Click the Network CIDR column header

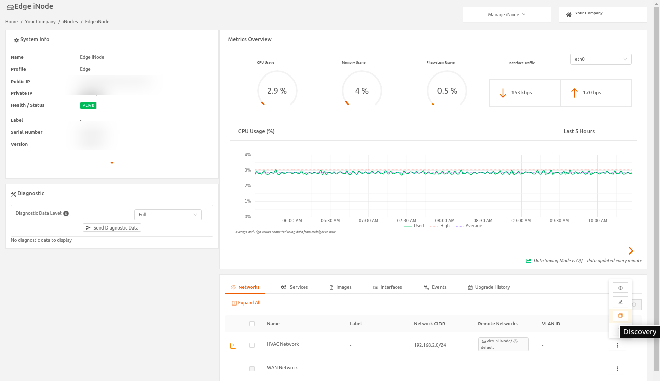429,324
